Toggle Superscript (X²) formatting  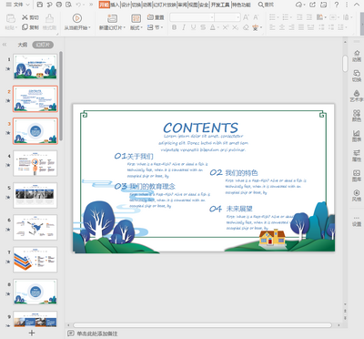coord(226,27)
